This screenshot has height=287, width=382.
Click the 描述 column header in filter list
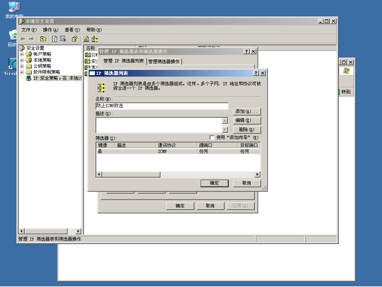click(135, 145)
